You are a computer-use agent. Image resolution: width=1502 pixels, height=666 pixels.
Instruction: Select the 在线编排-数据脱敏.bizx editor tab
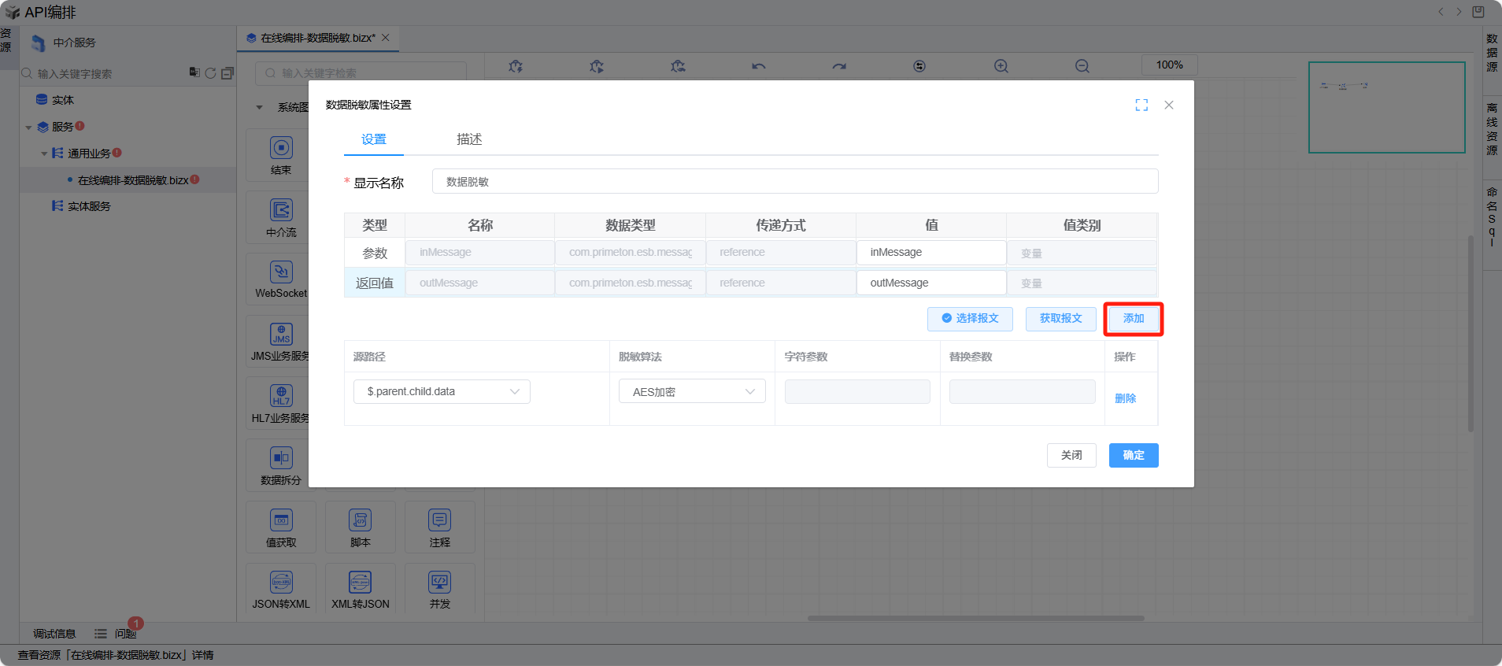(317, 38)
